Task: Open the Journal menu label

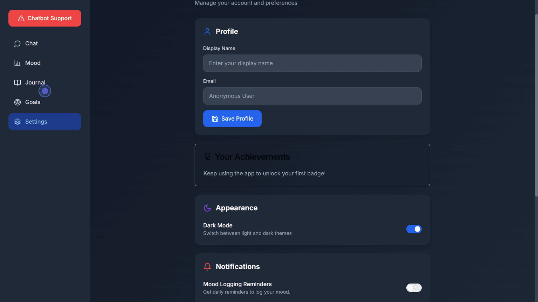Action: tap(35, 82)
